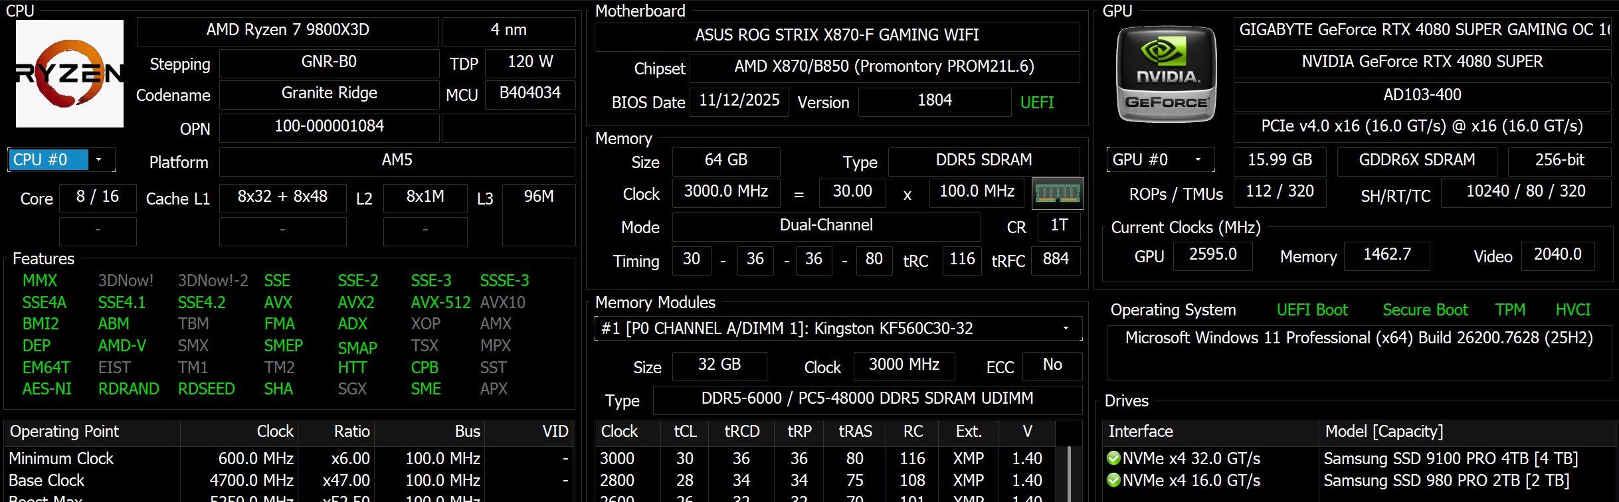Click the AMD Ryzen logo image
Screen dimensions: 1619x502
click(70, 74)
